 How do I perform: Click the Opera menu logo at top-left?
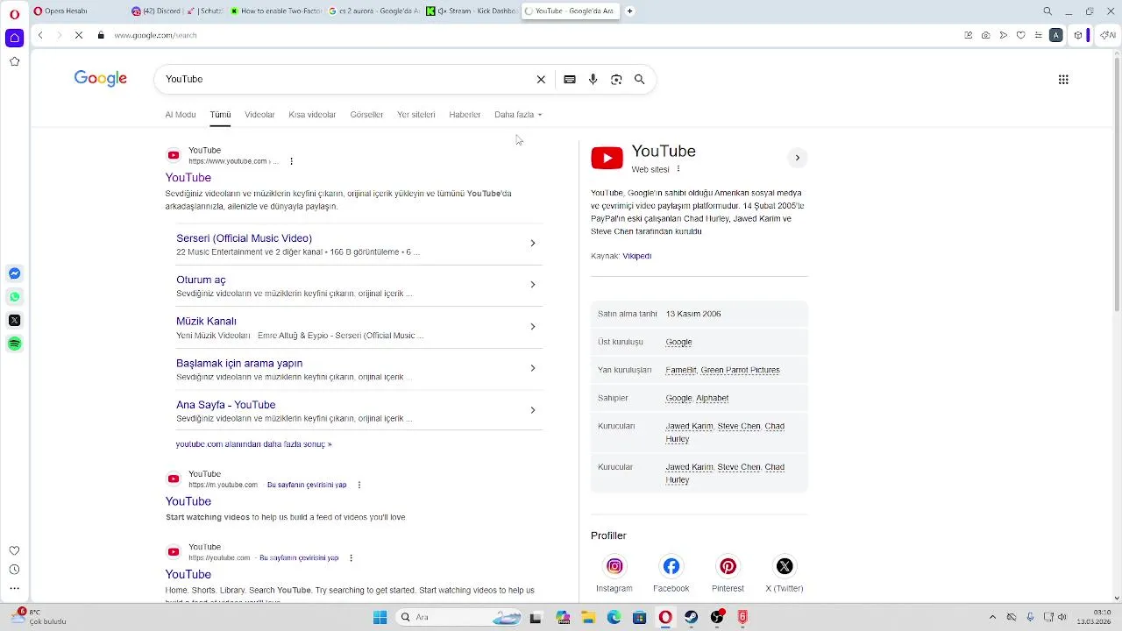(14, 14)
